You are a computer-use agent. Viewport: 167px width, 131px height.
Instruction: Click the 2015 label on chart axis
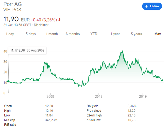point(99,96)
